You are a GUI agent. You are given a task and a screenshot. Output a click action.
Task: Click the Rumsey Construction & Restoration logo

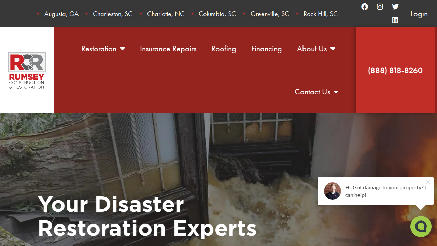tap(27, 70)
